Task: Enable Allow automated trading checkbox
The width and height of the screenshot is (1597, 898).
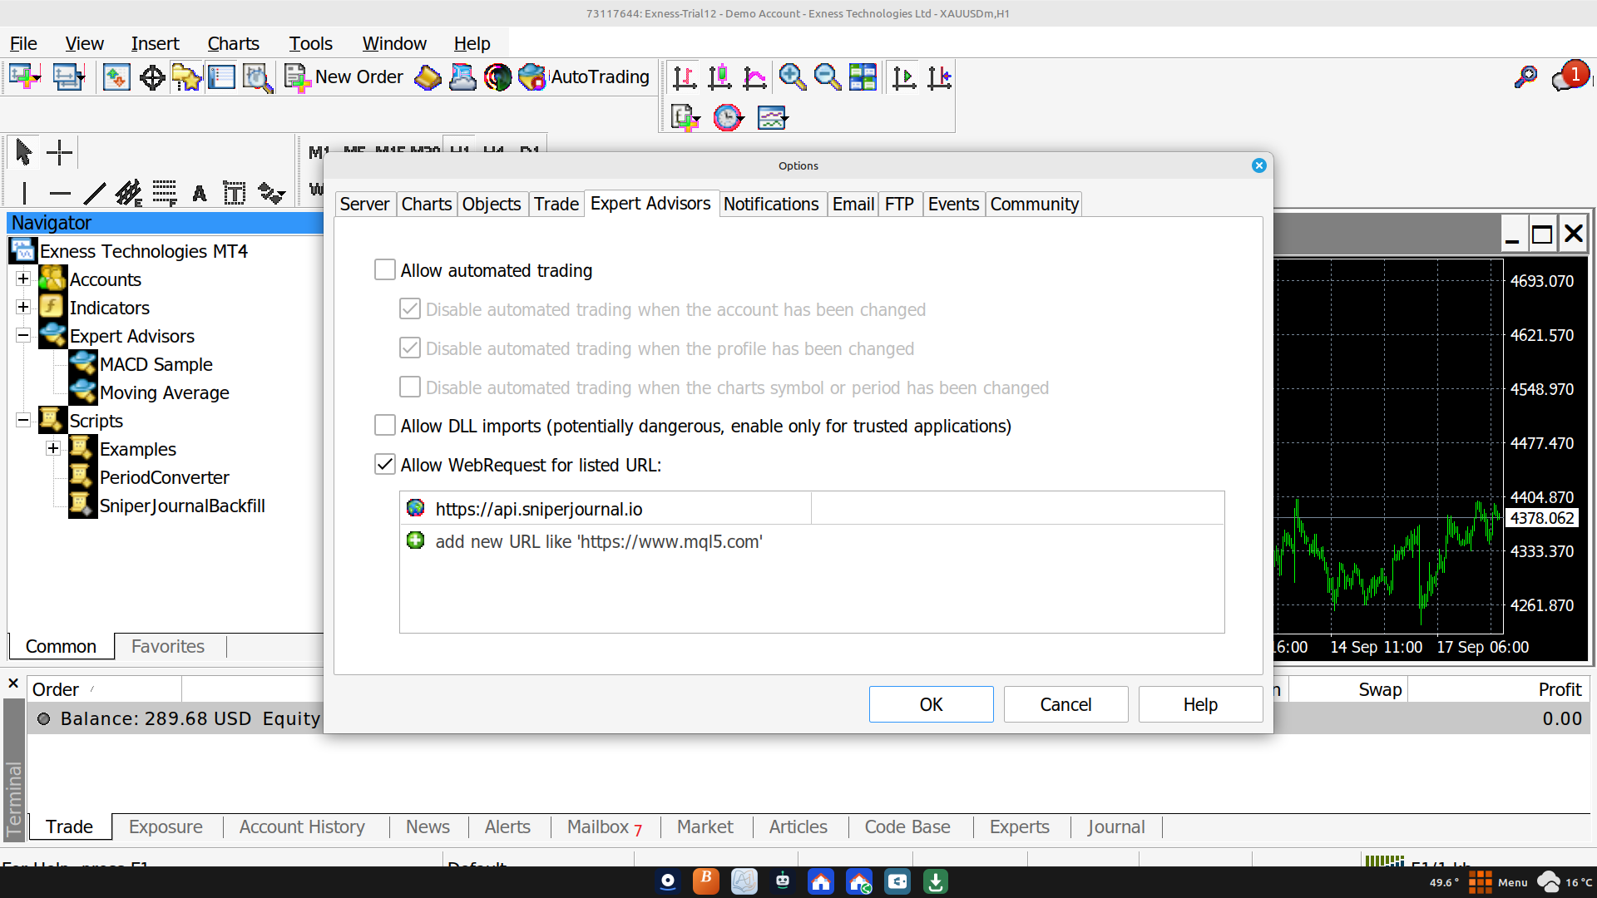Action: (x=384, y=270)
